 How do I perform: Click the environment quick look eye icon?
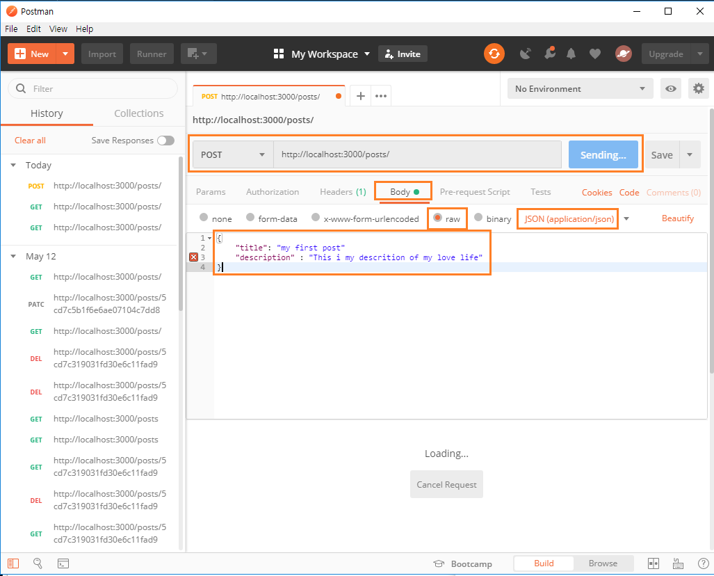671,88
